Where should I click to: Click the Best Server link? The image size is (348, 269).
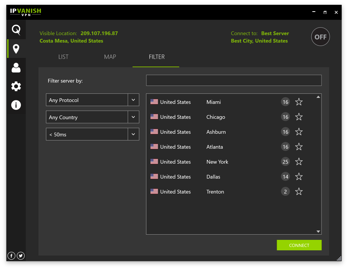pyautogui.click(x=275, y=33)
